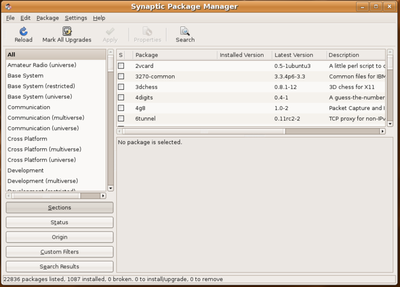Select the 6tunnel package name
The image size is (400, 287).
click(145, 119)
